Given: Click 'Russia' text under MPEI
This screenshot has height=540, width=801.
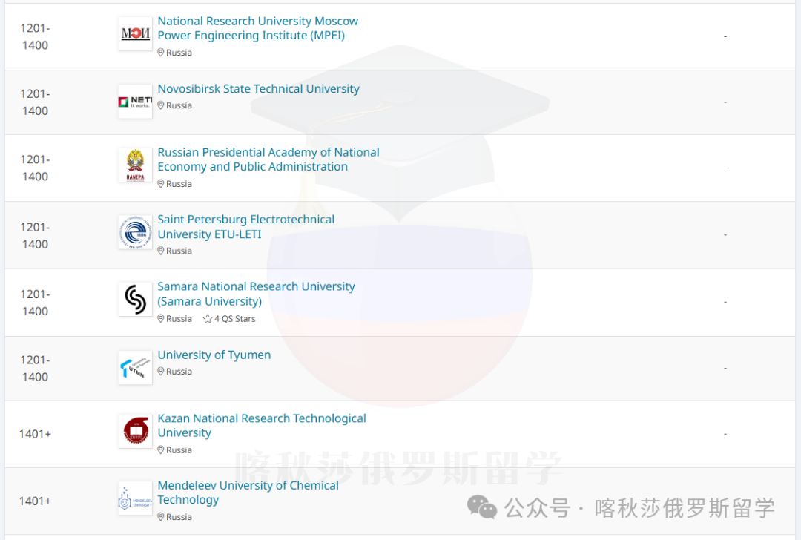Looking at the screenshot, I should 179,53.
